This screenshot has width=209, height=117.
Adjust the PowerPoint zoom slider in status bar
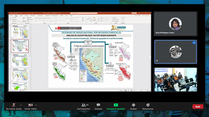(141, 91)
